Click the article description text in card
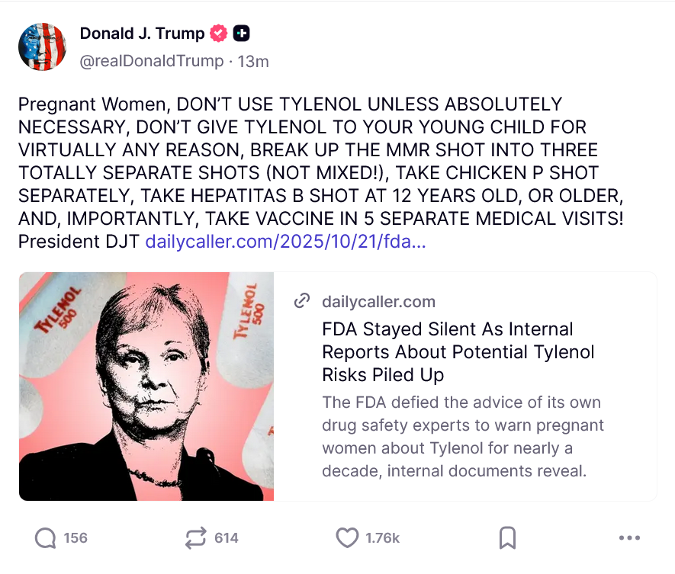The height and width of the screenshot is (574, 675). click(x=463, y=436)
